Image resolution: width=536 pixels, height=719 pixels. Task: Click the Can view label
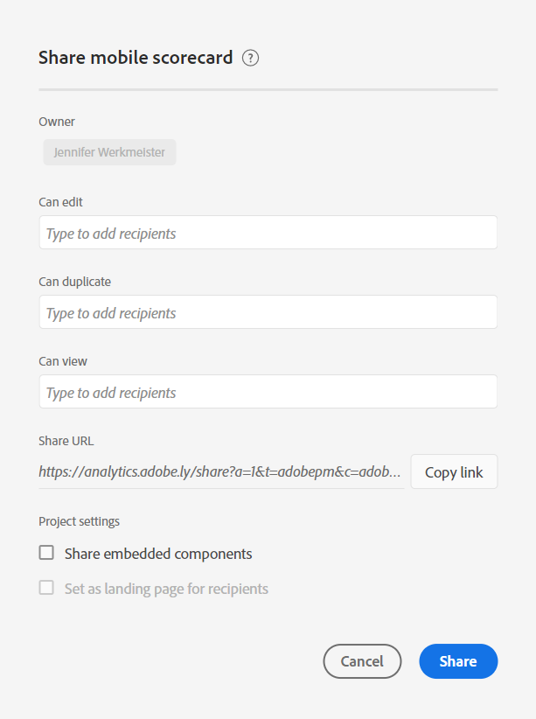pos(63,361)
